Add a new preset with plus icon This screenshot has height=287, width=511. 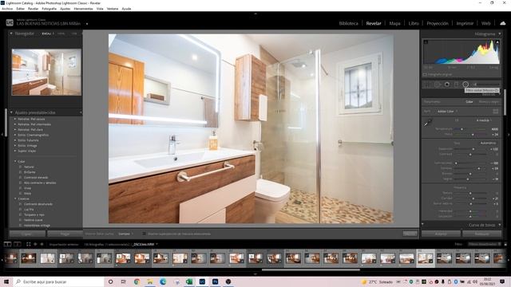81,112
